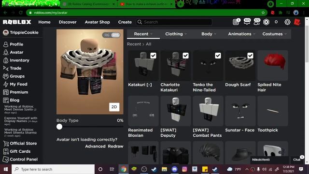Open Gift Cards in the sidebar

[x=17, y=151]
